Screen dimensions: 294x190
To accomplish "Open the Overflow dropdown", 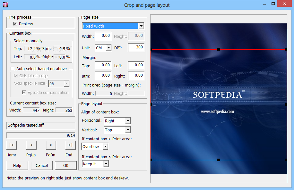I will tap(105, 146).
